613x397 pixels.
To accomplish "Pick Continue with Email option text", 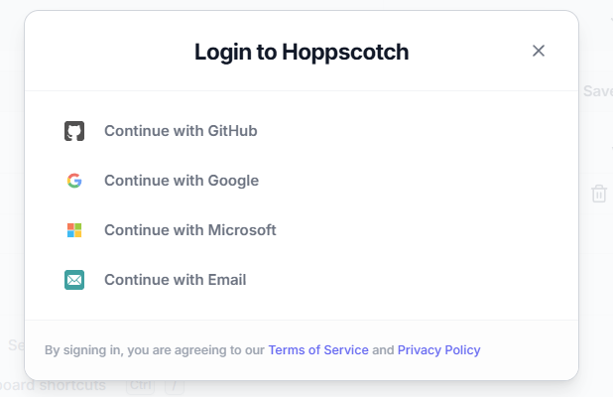I will click(175, 280).
